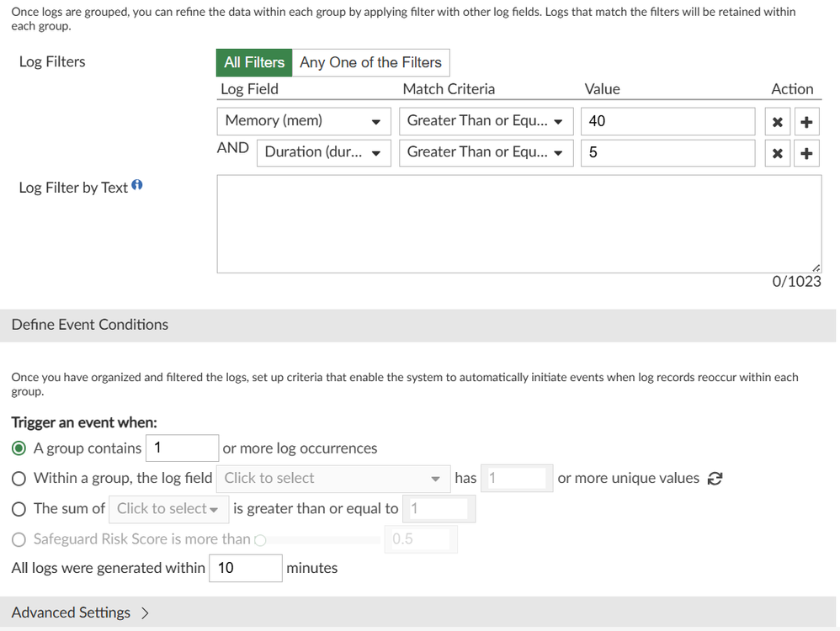Open match criteria dropdown for Memory row

pyautogui.click(x=485, y=121)
